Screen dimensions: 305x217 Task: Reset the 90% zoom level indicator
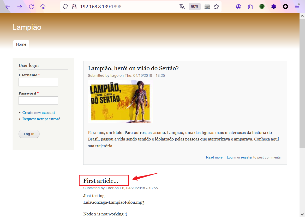[195, 7]
